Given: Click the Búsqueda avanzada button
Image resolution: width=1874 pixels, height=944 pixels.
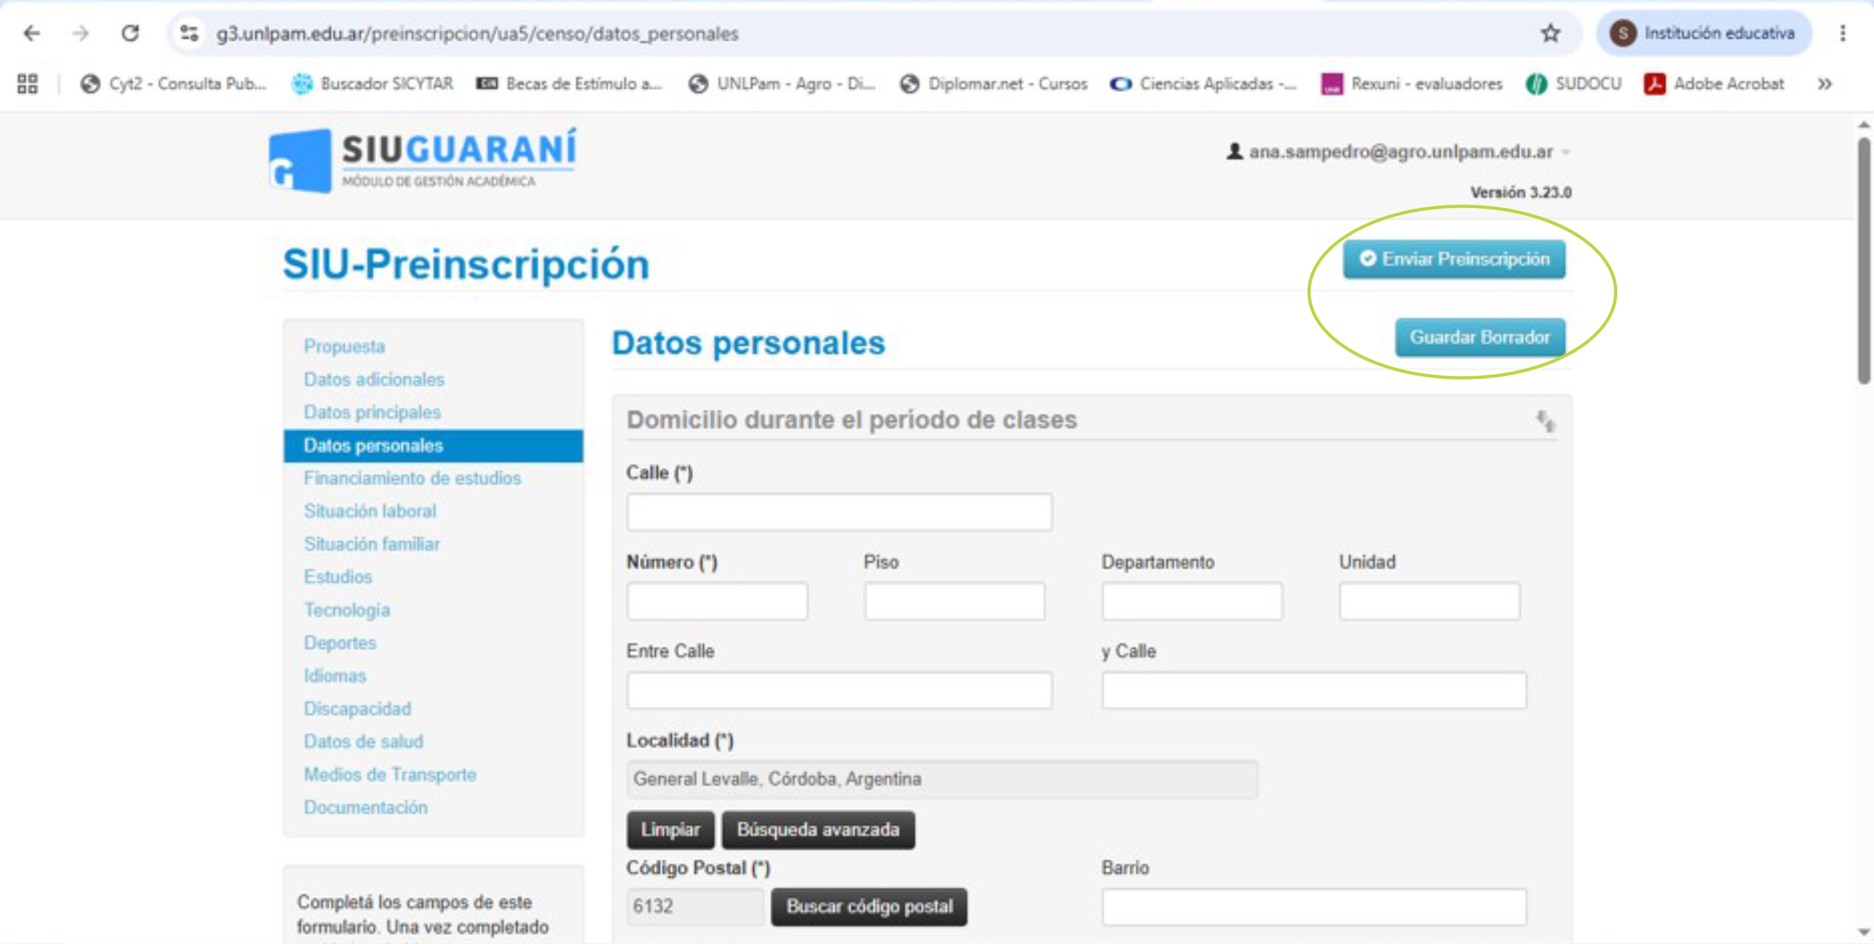Looking at the screenshot, I should (818, 830).
